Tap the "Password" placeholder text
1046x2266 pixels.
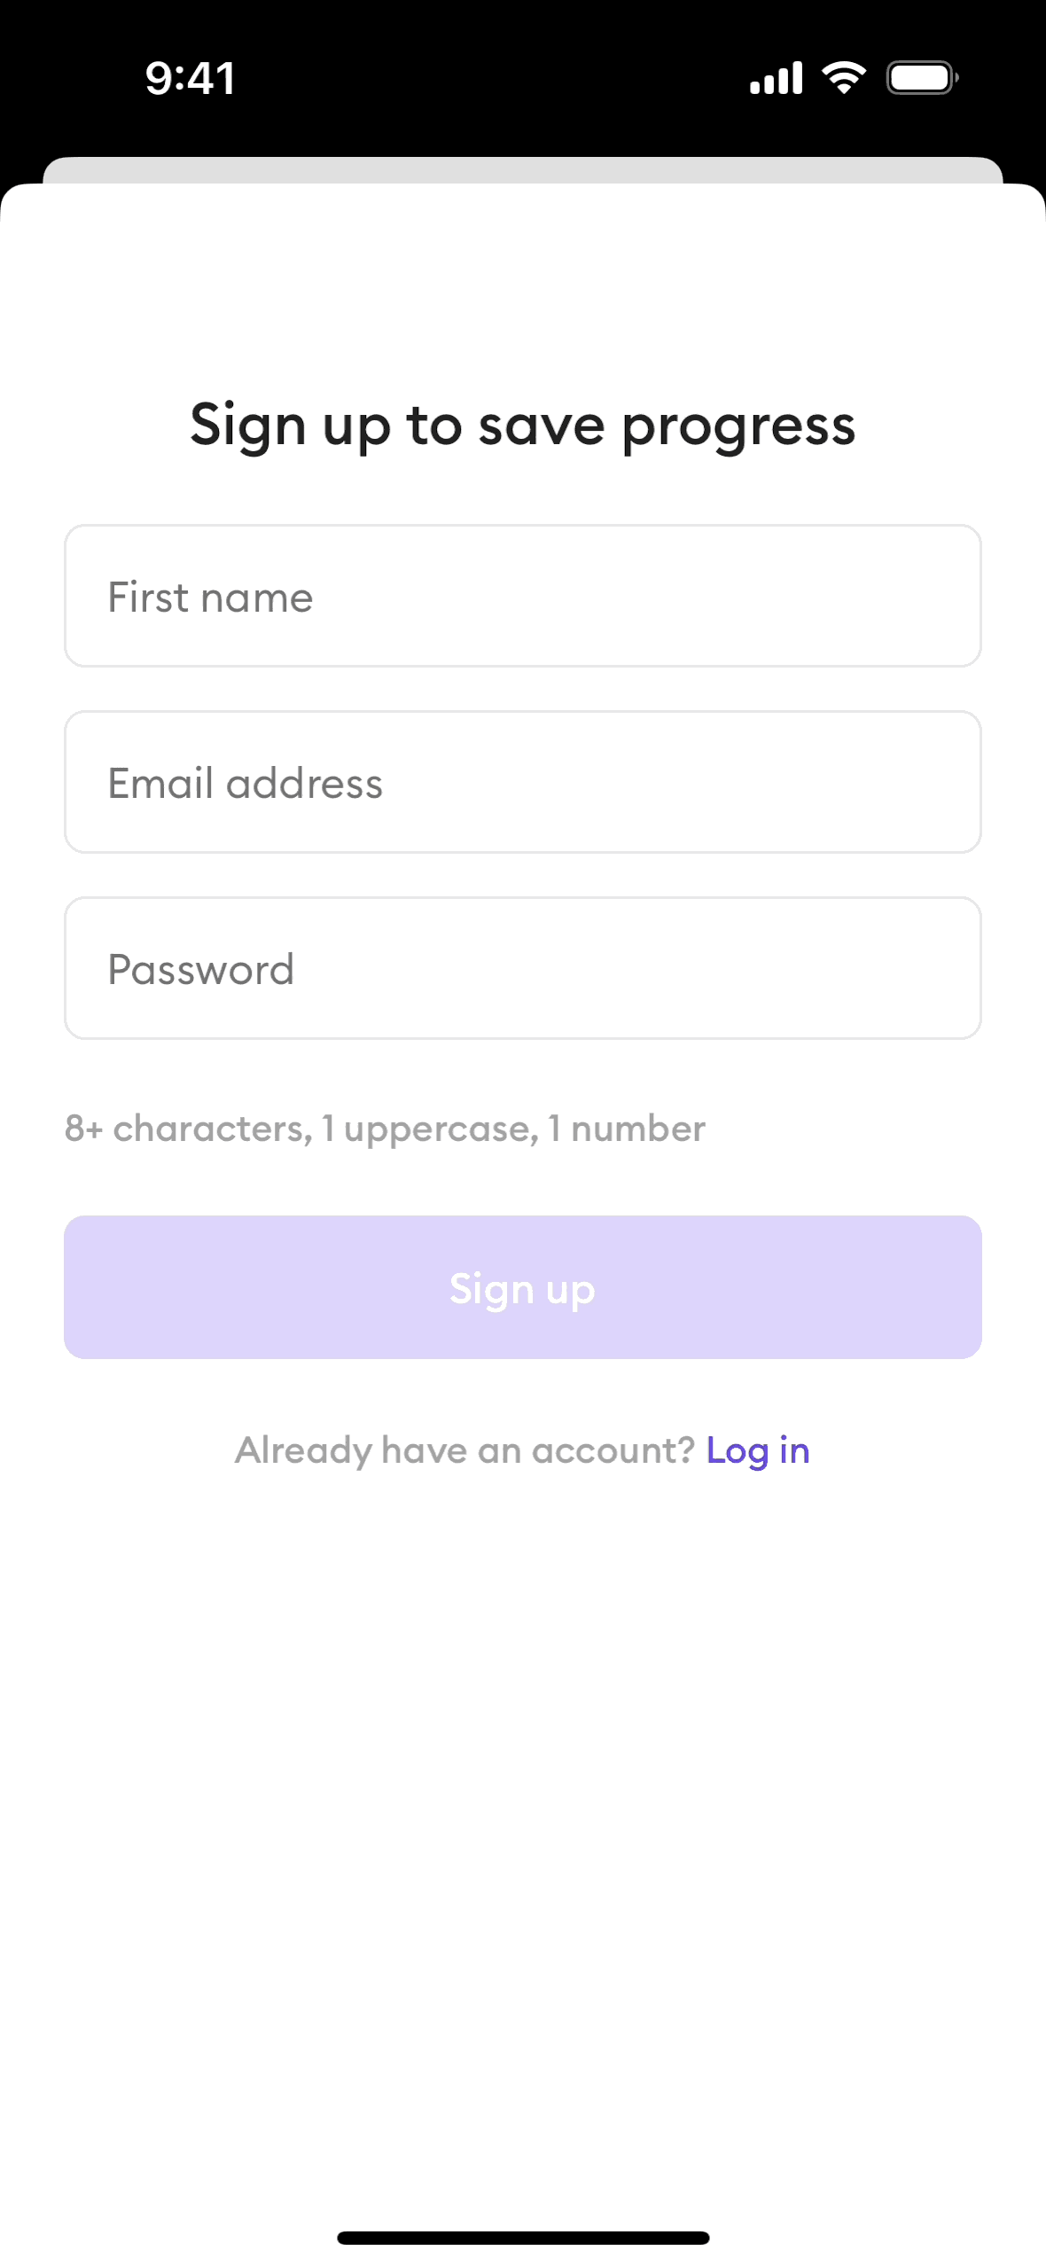(x=200, y=969)
